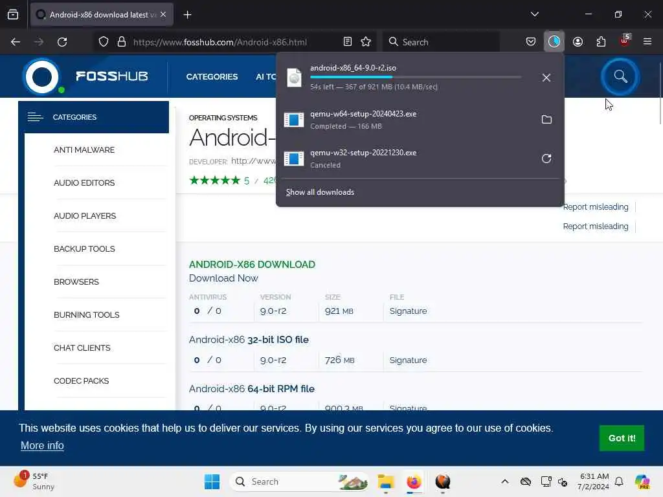The width and height of the screenshot is (663, 497).
Task: Show hidden tray icons chevron
Action: pos(504,481)
